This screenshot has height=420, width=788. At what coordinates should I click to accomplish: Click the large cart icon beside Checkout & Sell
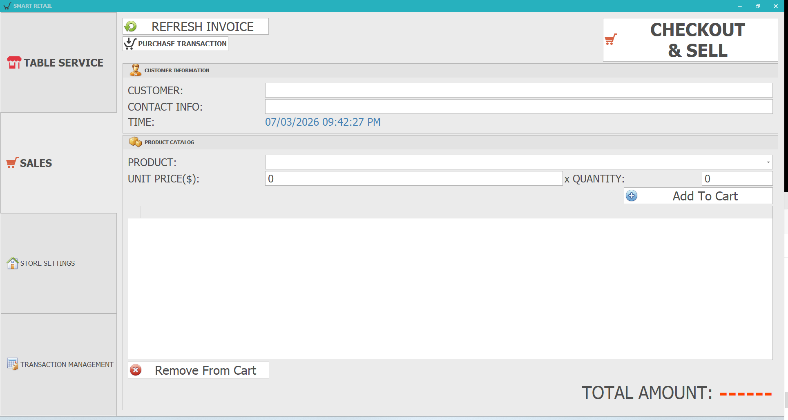pyautogui.click(x=612, y=39)
